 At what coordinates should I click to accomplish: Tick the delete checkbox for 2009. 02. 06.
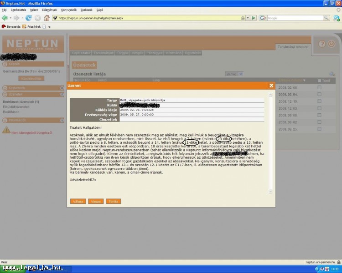319,87
